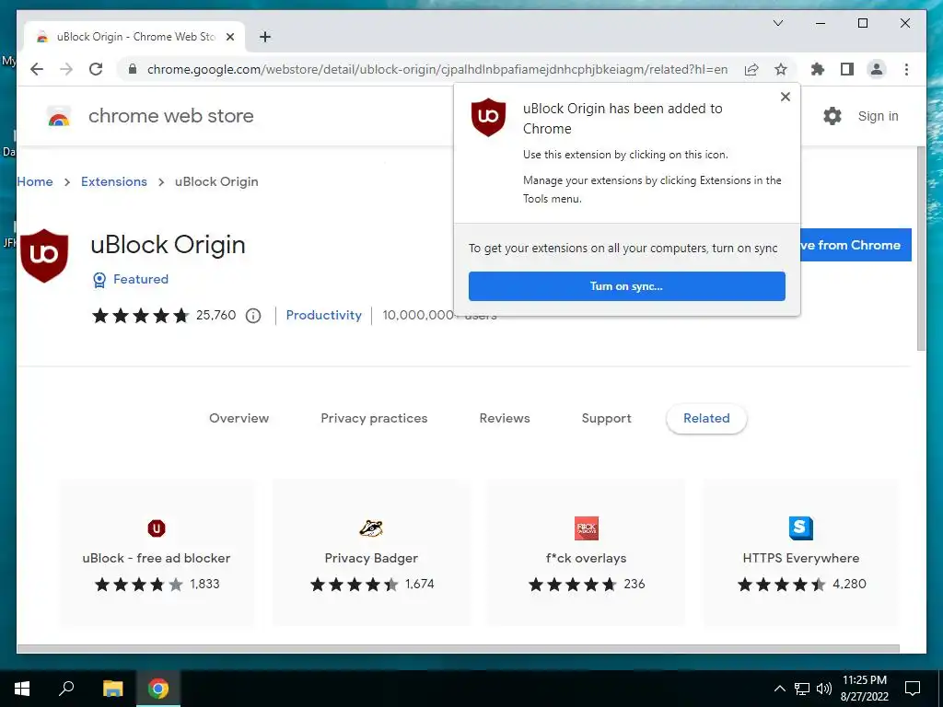The image size is (943, 707).
Task: Switch to the Reviews tab
Action: [x=505, y=419]
